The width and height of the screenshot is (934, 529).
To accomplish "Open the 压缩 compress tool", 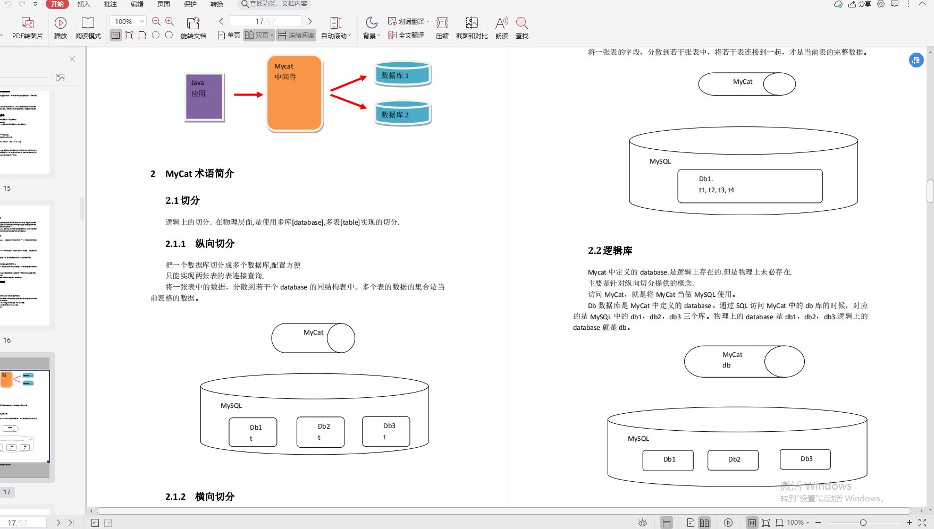I will (442, 29).
